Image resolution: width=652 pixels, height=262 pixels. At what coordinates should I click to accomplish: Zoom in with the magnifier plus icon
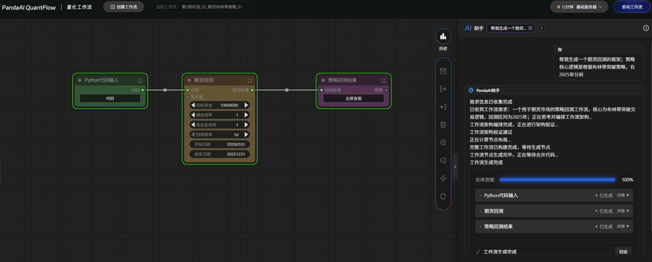click(443, 142)
